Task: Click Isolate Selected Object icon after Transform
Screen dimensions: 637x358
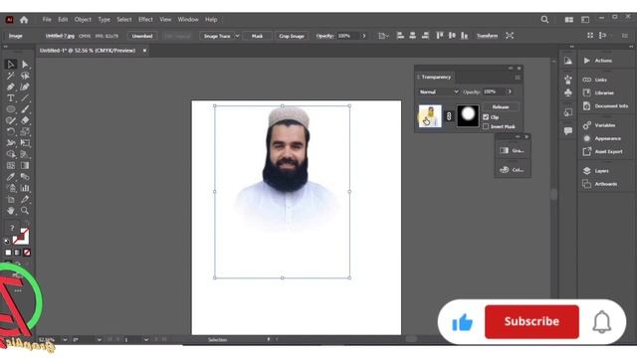Action: coord(510,36)
